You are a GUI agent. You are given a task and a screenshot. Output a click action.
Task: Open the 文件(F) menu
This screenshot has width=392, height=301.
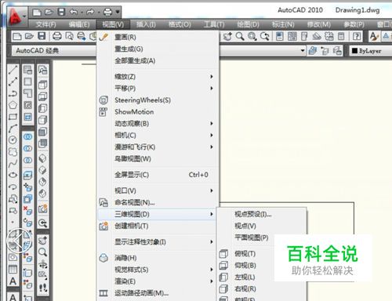click(46, 24)
